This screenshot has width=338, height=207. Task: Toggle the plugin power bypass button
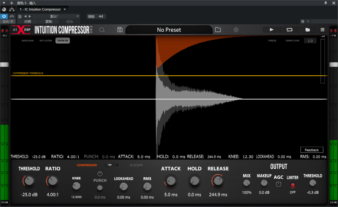4,17
